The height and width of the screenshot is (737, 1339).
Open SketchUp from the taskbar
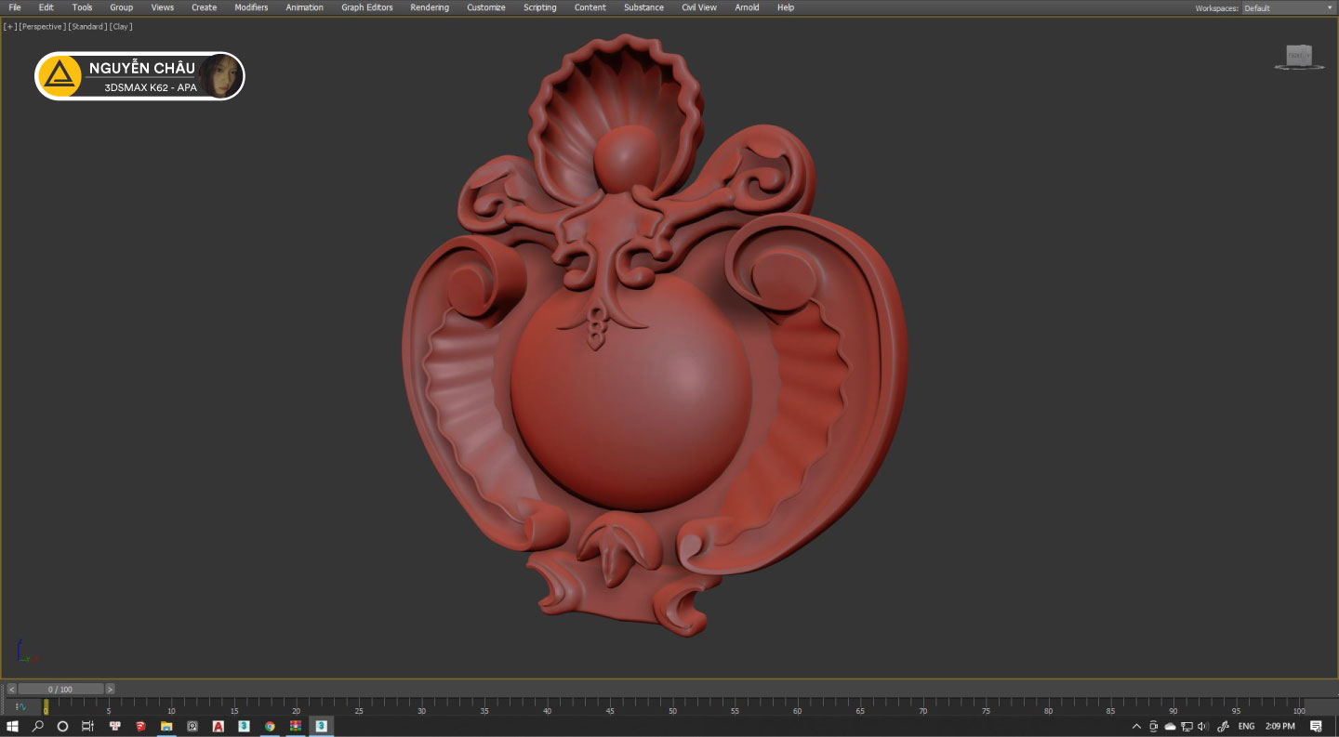coord(140,726)
